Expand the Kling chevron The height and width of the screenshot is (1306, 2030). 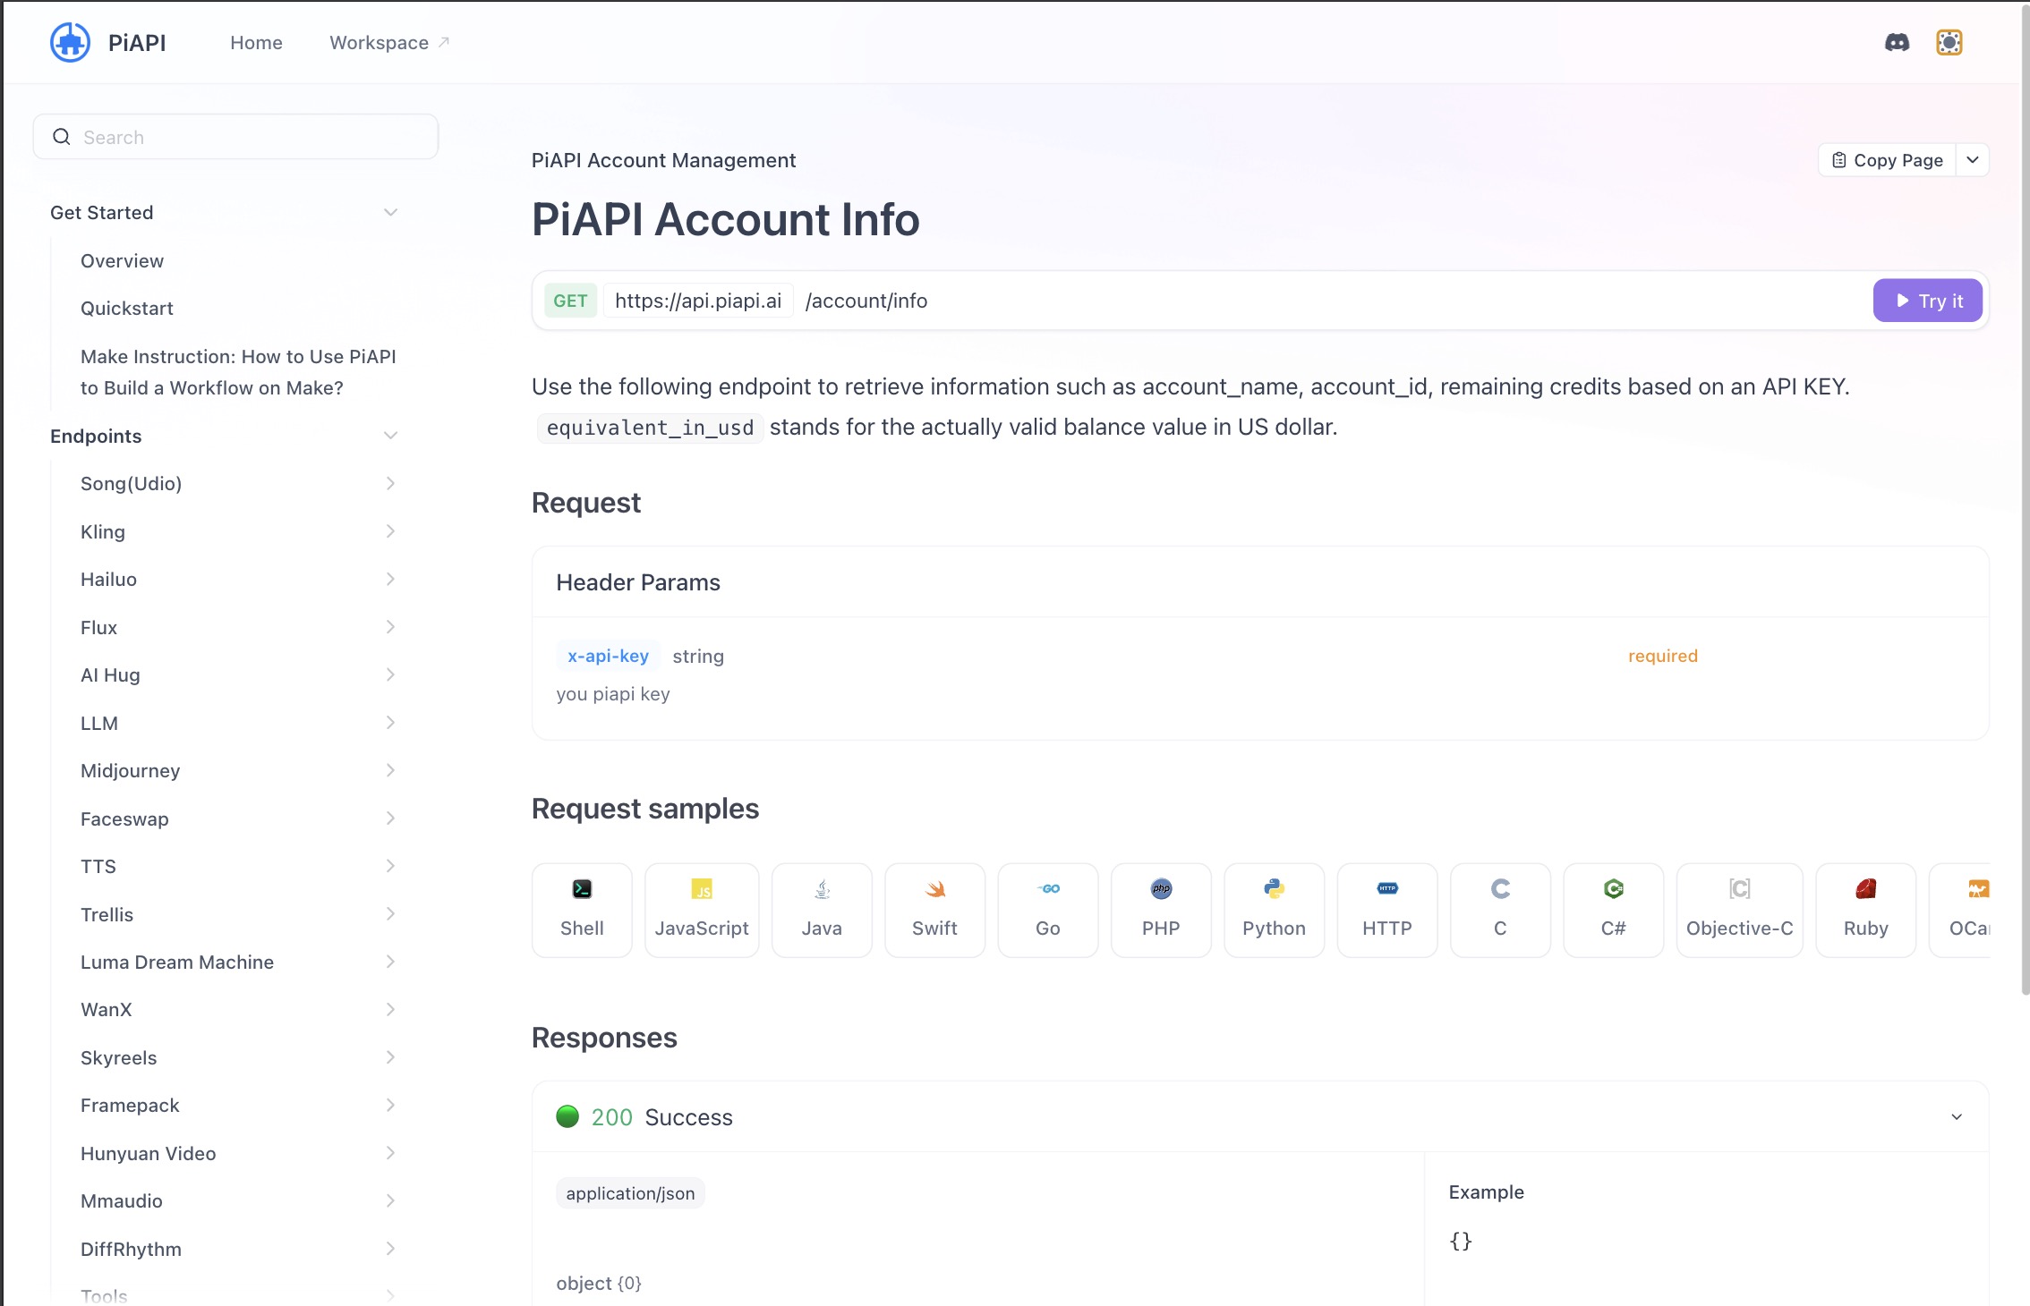tap(390, 531)
